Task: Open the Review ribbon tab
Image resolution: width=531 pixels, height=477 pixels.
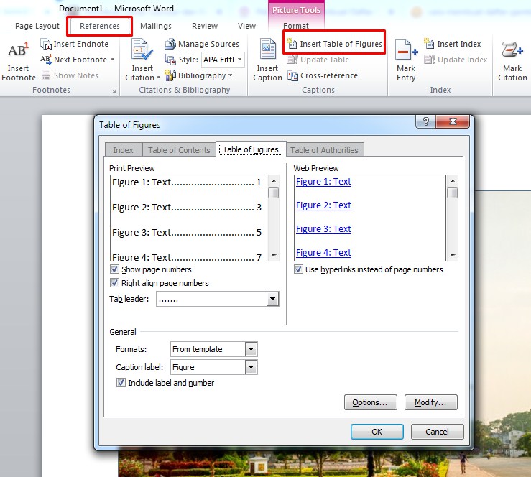Action: pyautogui.click(x=205, y=26)
